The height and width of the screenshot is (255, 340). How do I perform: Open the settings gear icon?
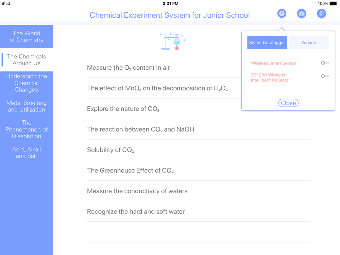(282, 14)
